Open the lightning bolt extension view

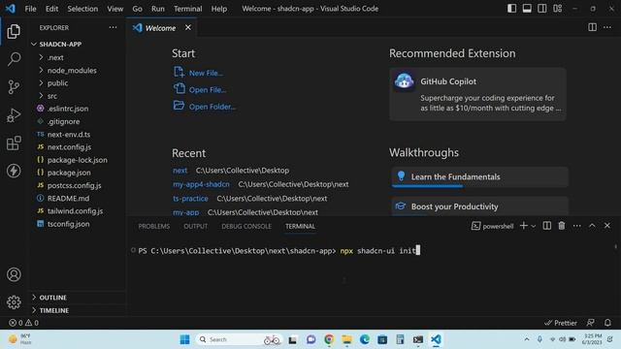(x=14, y=171)
